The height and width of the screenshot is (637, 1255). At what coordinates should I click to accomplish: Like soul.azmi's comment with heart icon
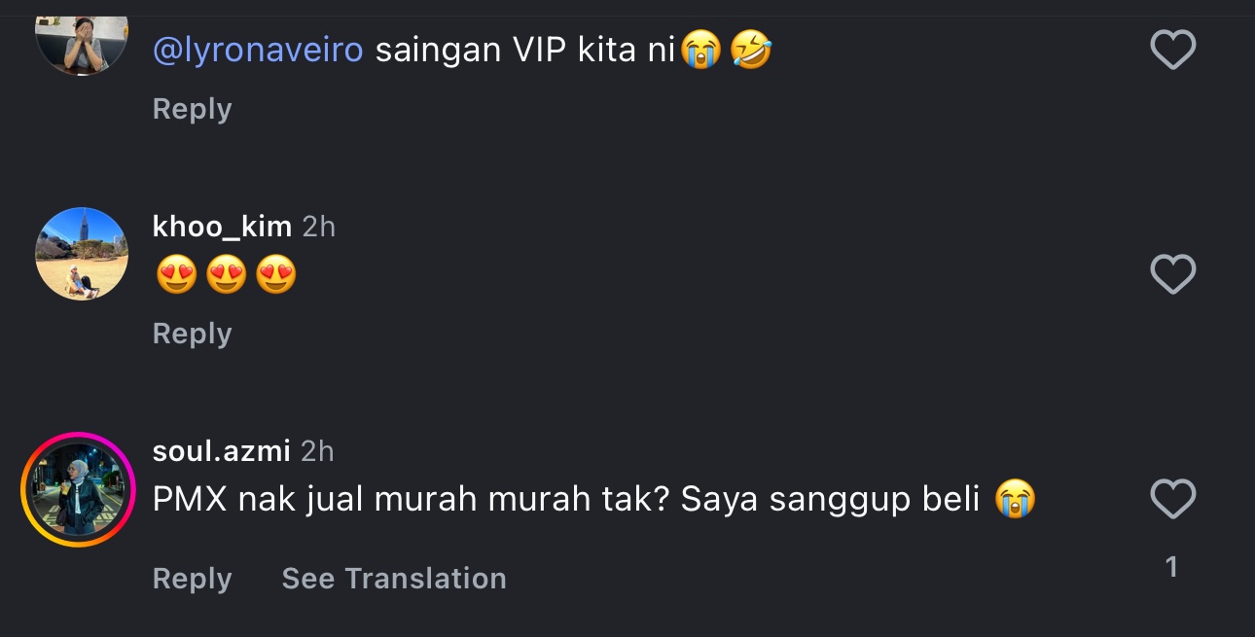[x=1172, y=500]
